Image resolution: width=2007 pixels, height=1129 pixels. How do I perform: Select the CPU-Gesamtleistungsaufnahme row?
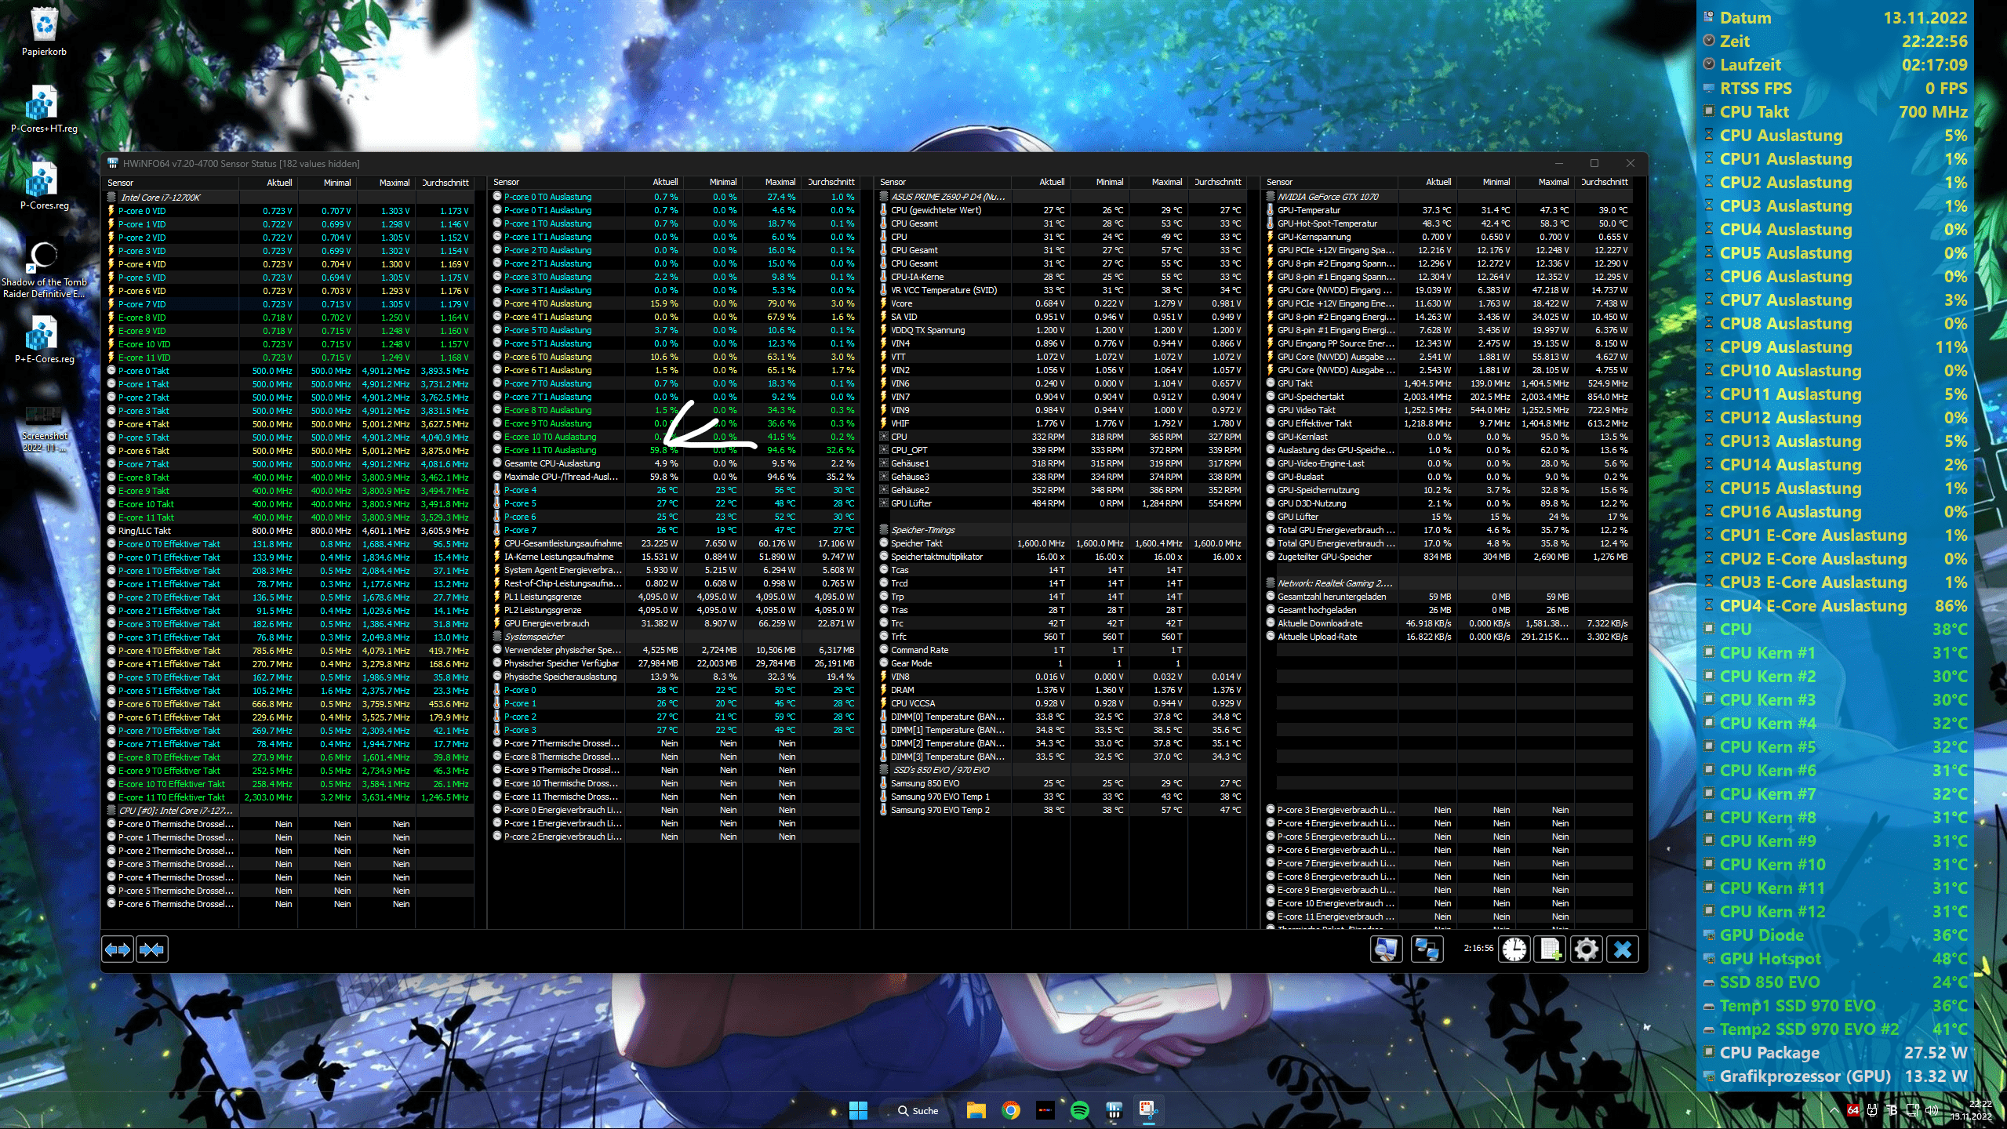tap(676, 543)
